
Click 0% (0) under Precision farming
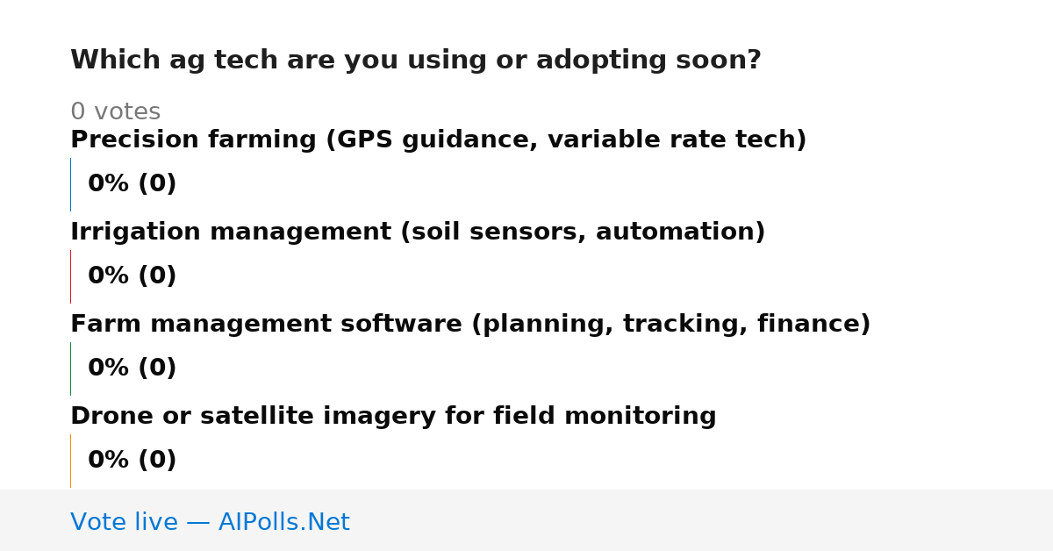tap(133, 184)
